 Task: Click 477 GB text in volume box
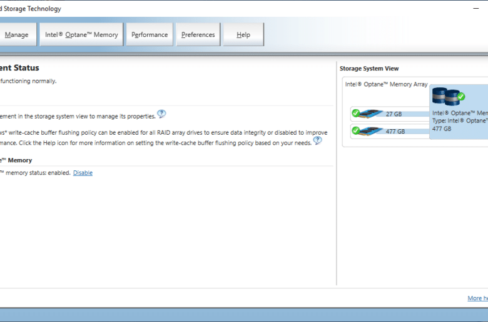441,129
